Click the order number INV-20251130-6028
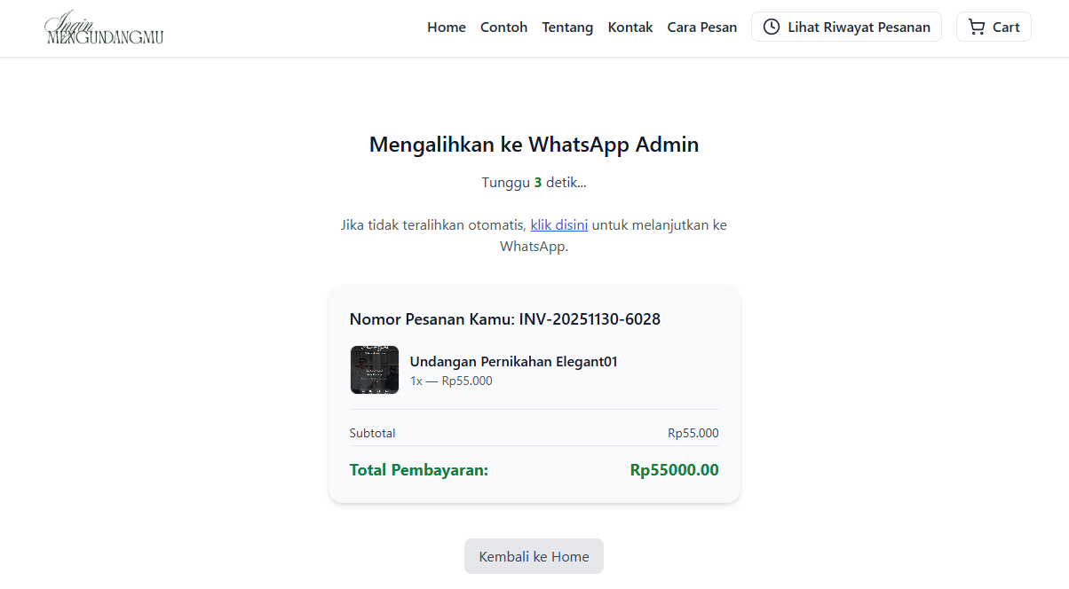Screen dimensions: 1069x589 (x=590, y=319)
